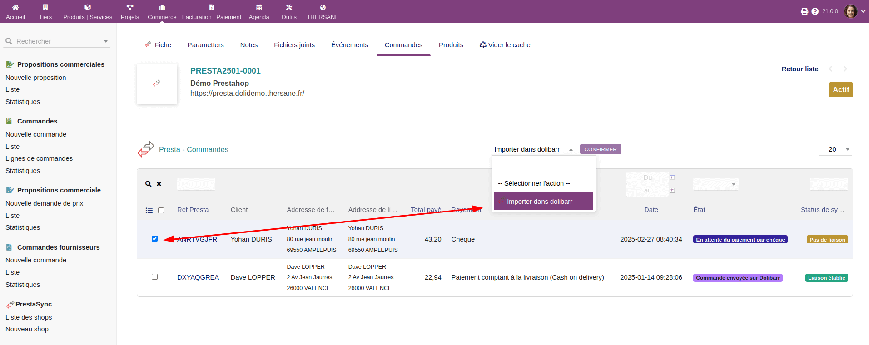
Task: Click the print icon in top bar
Action: [x=804, y=11]
